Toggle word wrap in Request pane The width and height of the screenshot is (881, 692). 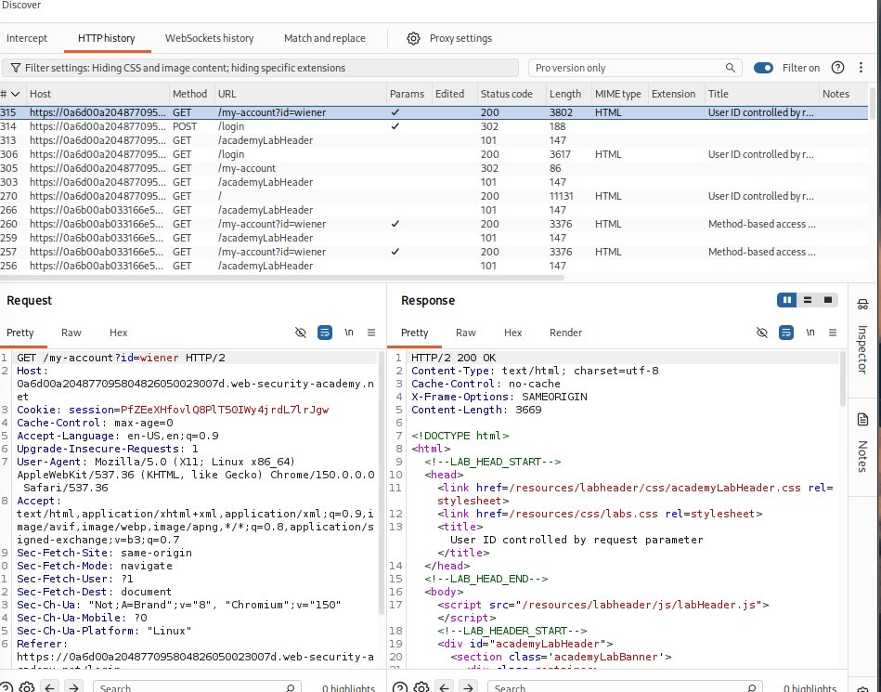(325, 333)
